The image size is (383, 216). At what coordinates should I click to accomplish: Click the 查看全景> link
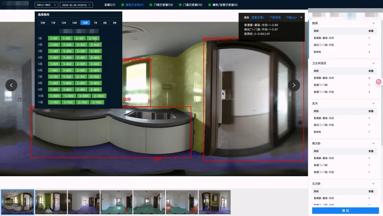[x=258, y=17]
